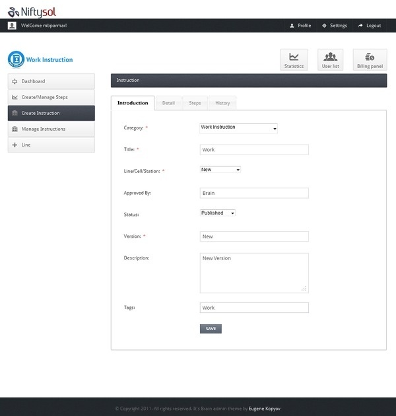Select Create Instruction menu item
Image resolution: width=396 pixels, height=416 pixels.
[51, 113]
